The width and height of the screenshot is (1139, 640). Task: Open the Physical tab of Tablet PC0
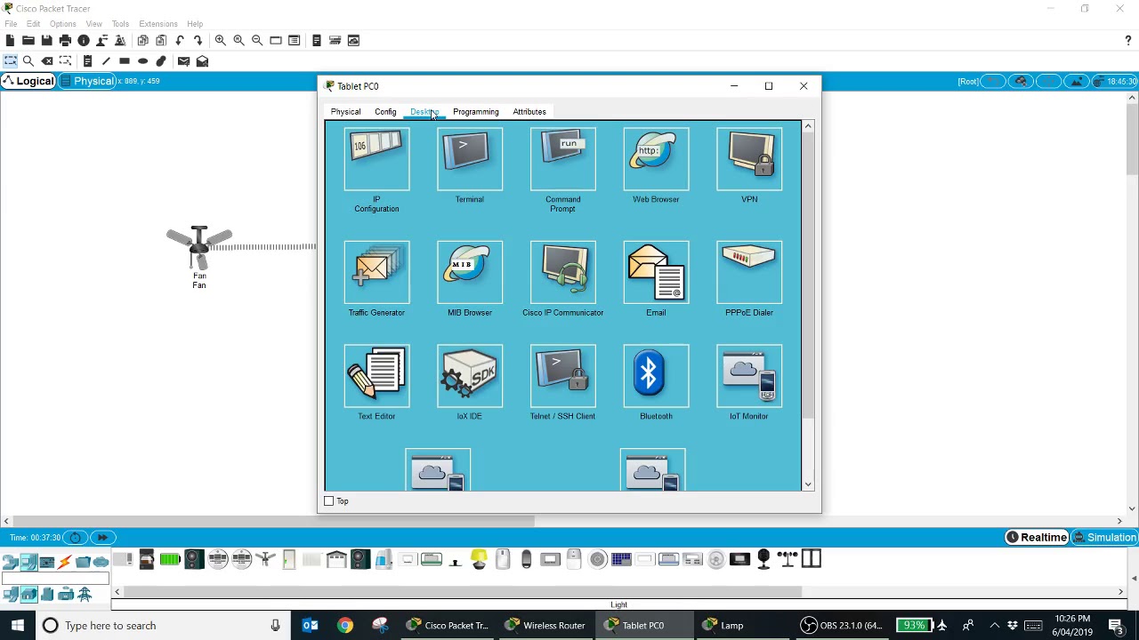click(346, 112)
